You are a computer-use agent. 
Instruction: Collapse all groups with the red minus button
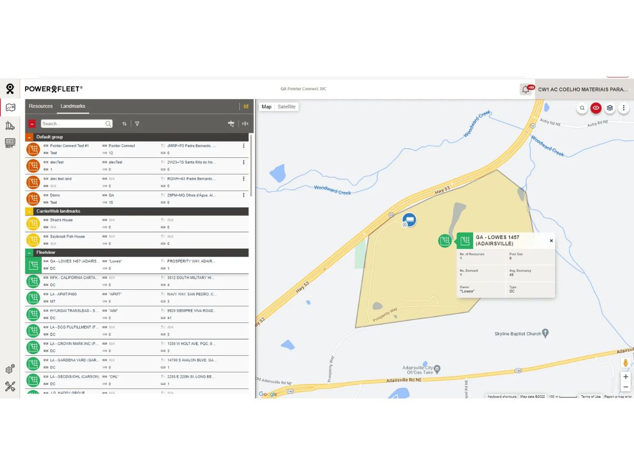click(32, 123)
